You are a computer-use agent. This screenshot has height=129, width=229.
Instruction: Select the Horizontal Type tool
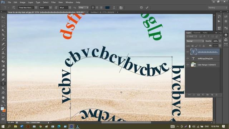coord(3,84)
